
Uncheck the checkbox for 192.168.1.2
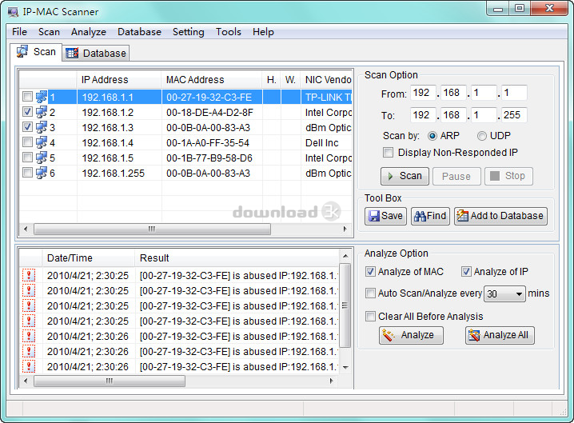click(27, 112)
